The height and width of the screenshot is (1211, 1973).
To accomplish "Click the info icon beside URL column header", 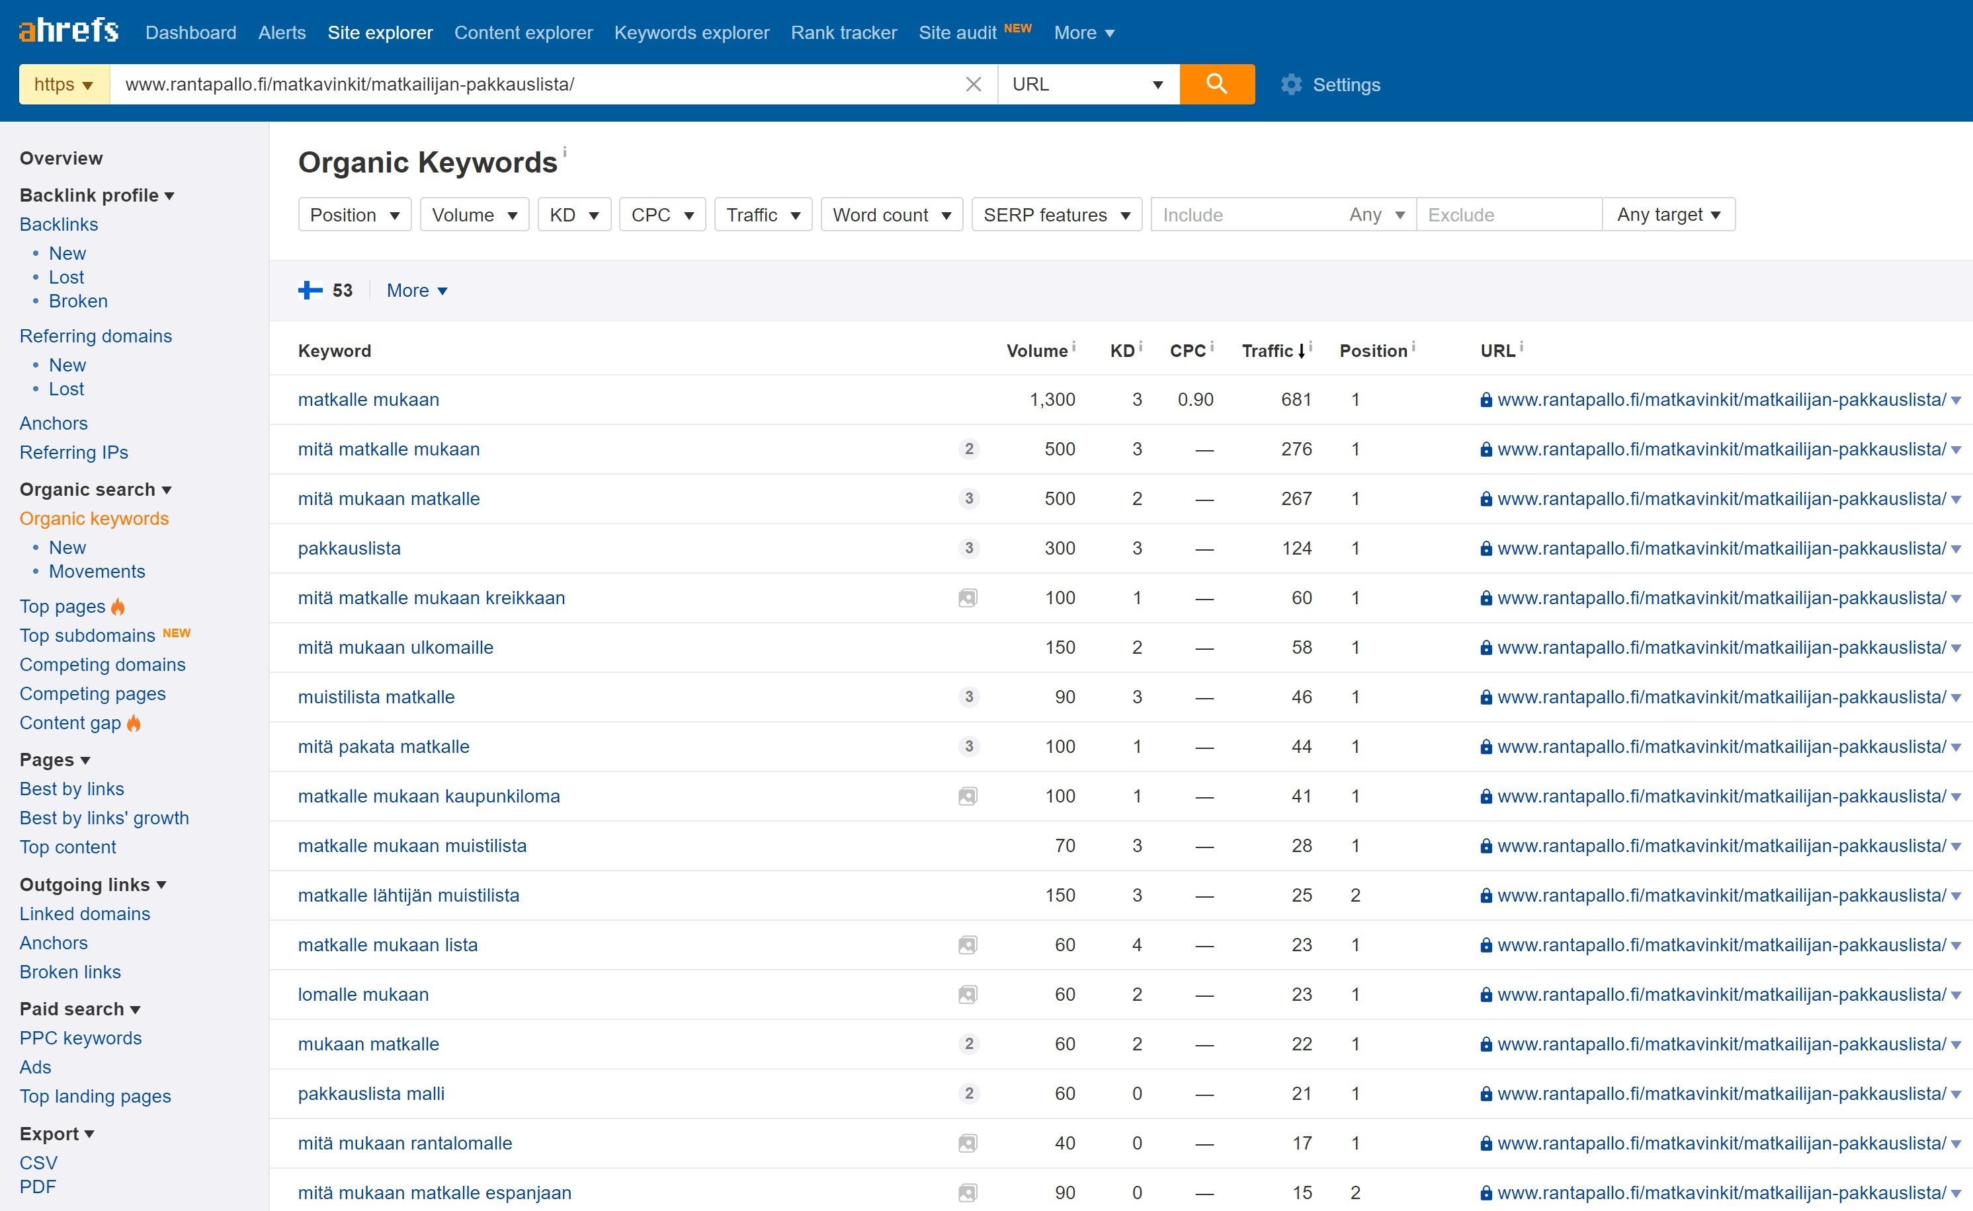I will 1521,346.
